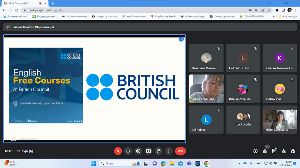Viewport: 300px width, 168px height.
Task: Select Илона Орленко participant tile
Action: [243, 89]
